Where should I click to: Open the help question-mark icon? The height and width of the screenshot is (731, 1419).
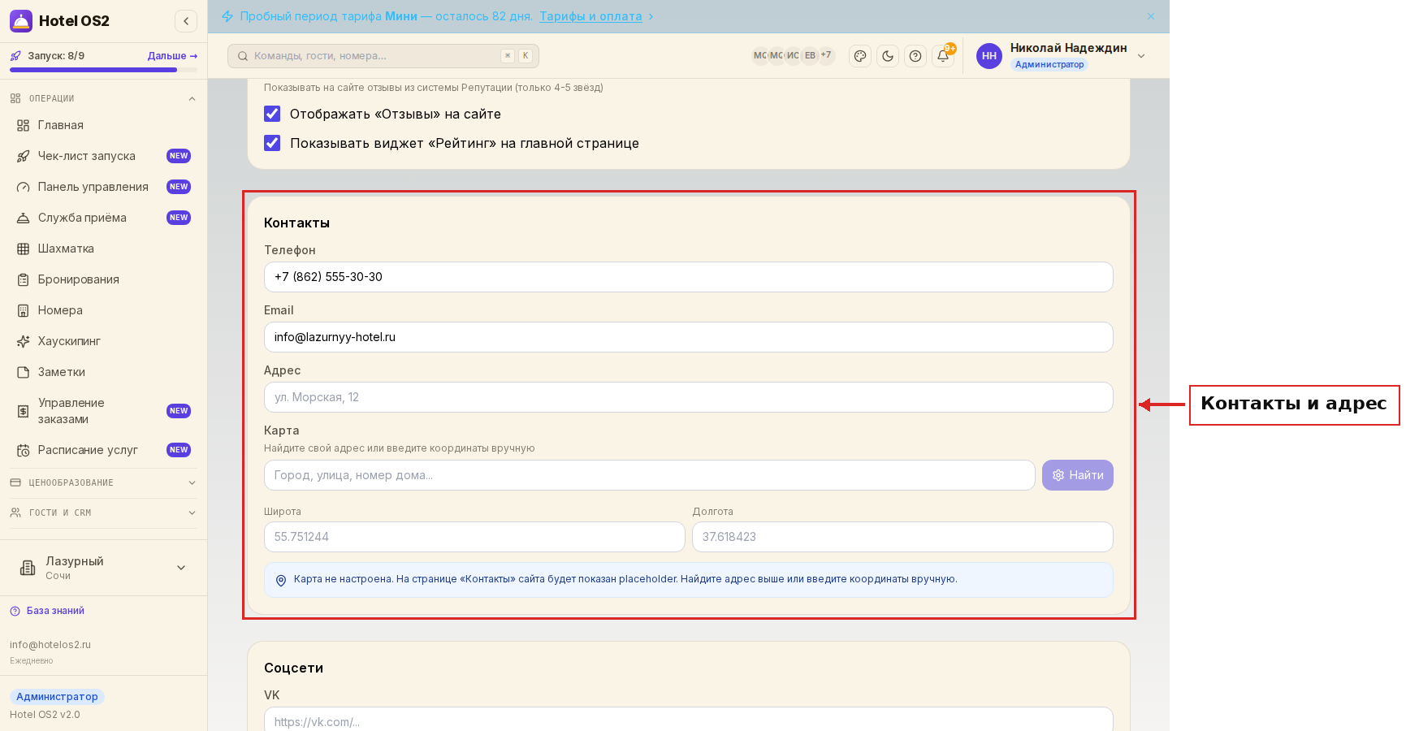(x=915, y=56)
